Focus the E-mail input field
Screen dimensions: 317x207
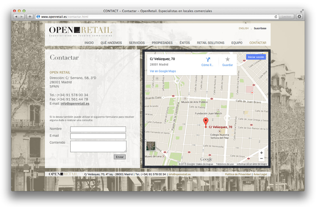[98, 136]
